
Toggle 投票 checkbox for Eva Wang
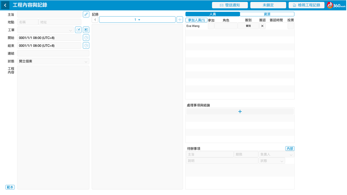[x=290, y=26]
